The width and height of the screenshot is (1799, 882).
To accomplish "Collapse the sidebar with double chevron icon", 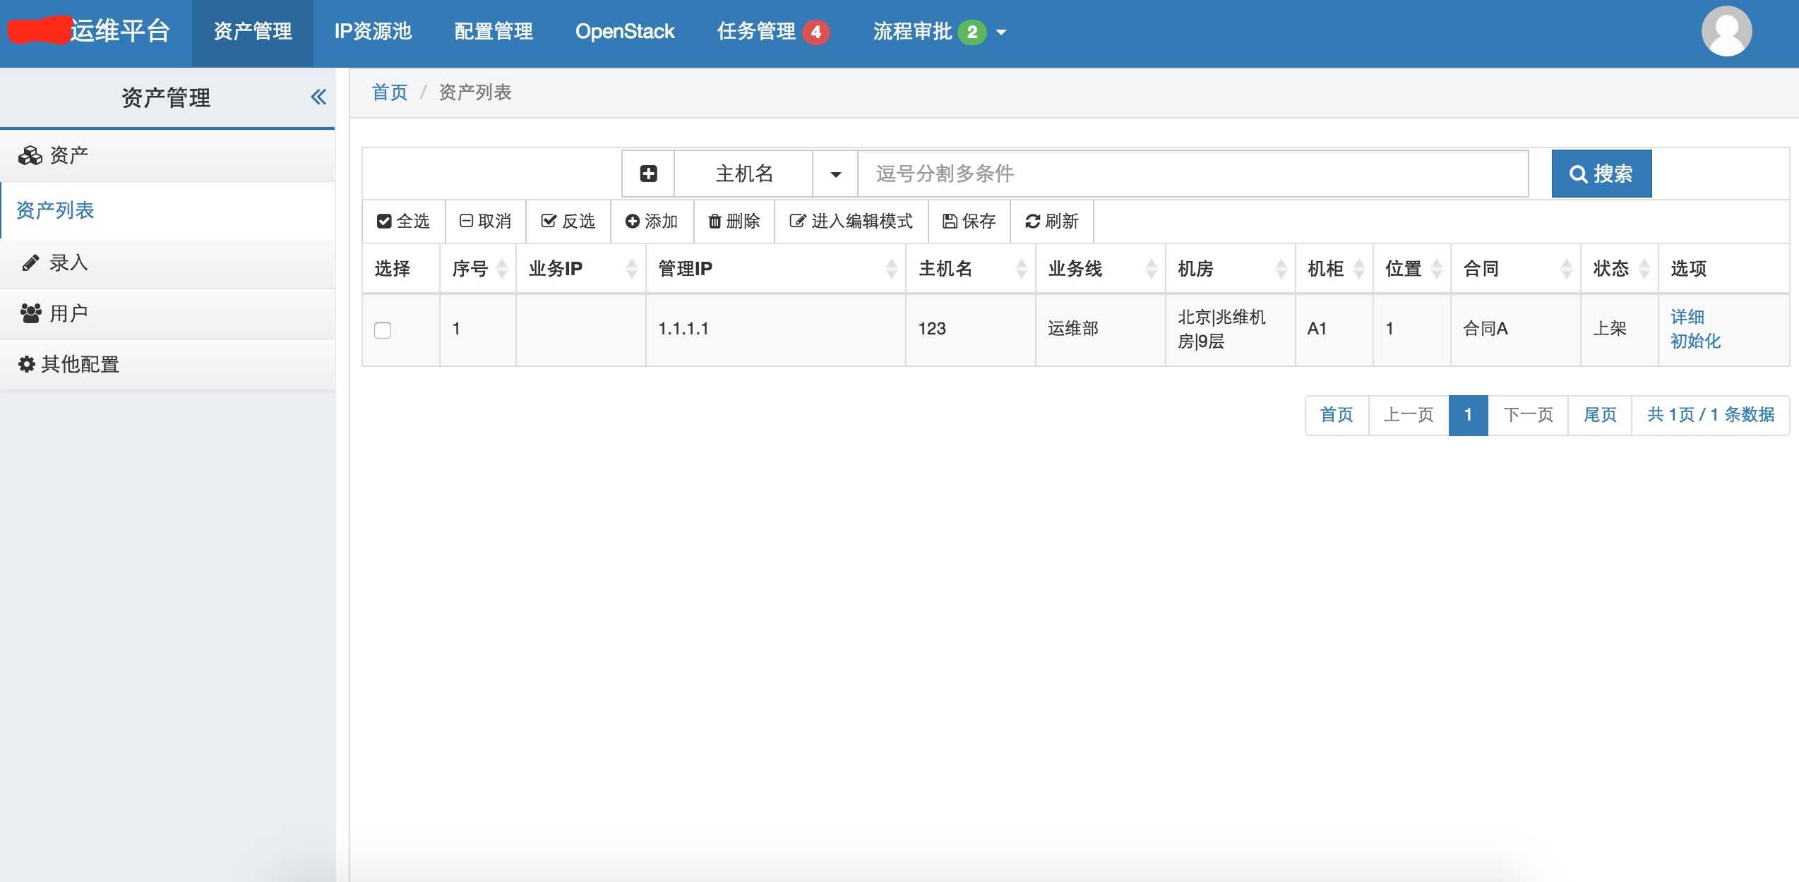I will [318, 97].
